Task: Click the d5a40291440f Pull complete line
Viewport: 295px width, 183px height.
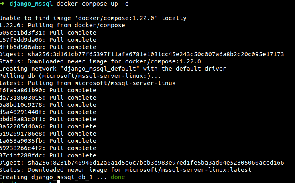Action: coord(48,112)
